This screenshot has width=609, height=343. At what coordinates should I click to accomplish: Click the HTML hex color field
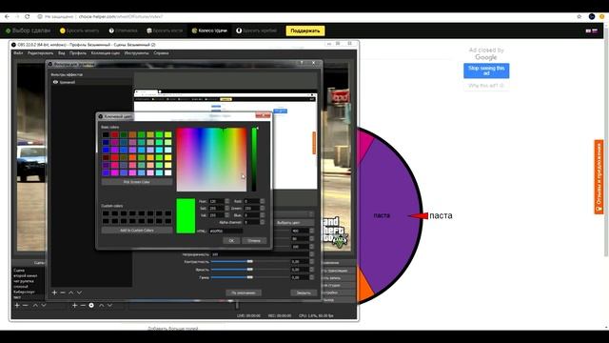click(x=226, y=231)
